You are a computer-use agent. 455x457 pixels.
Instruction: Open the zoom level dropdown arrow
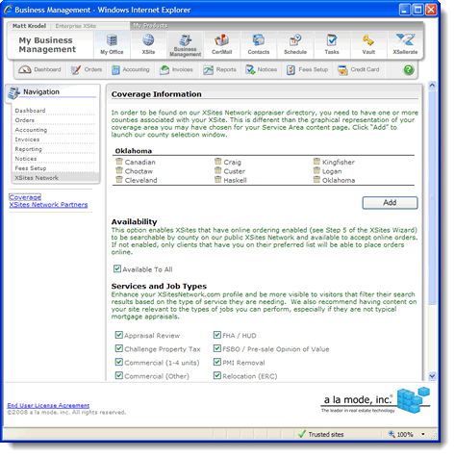(423, 434)
